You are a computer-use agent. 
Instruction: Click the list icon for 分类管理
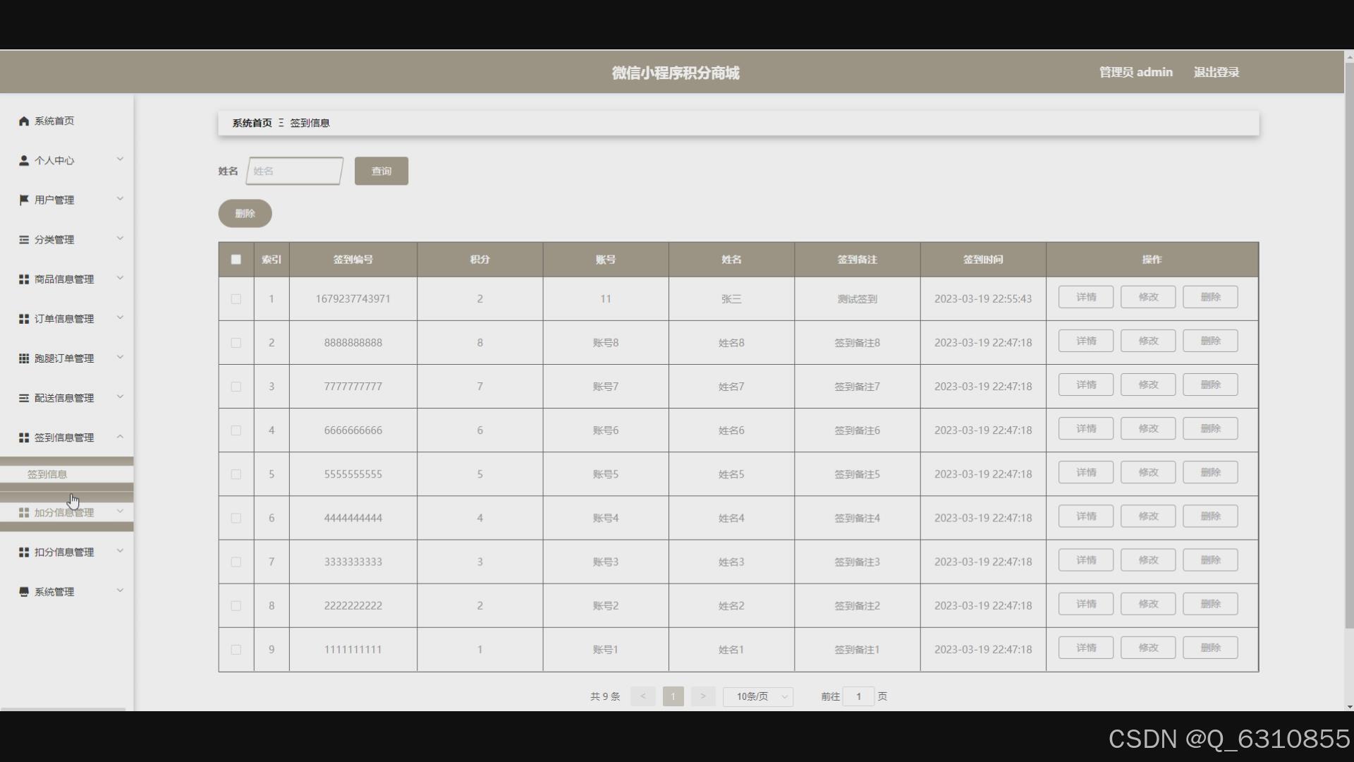24,240
